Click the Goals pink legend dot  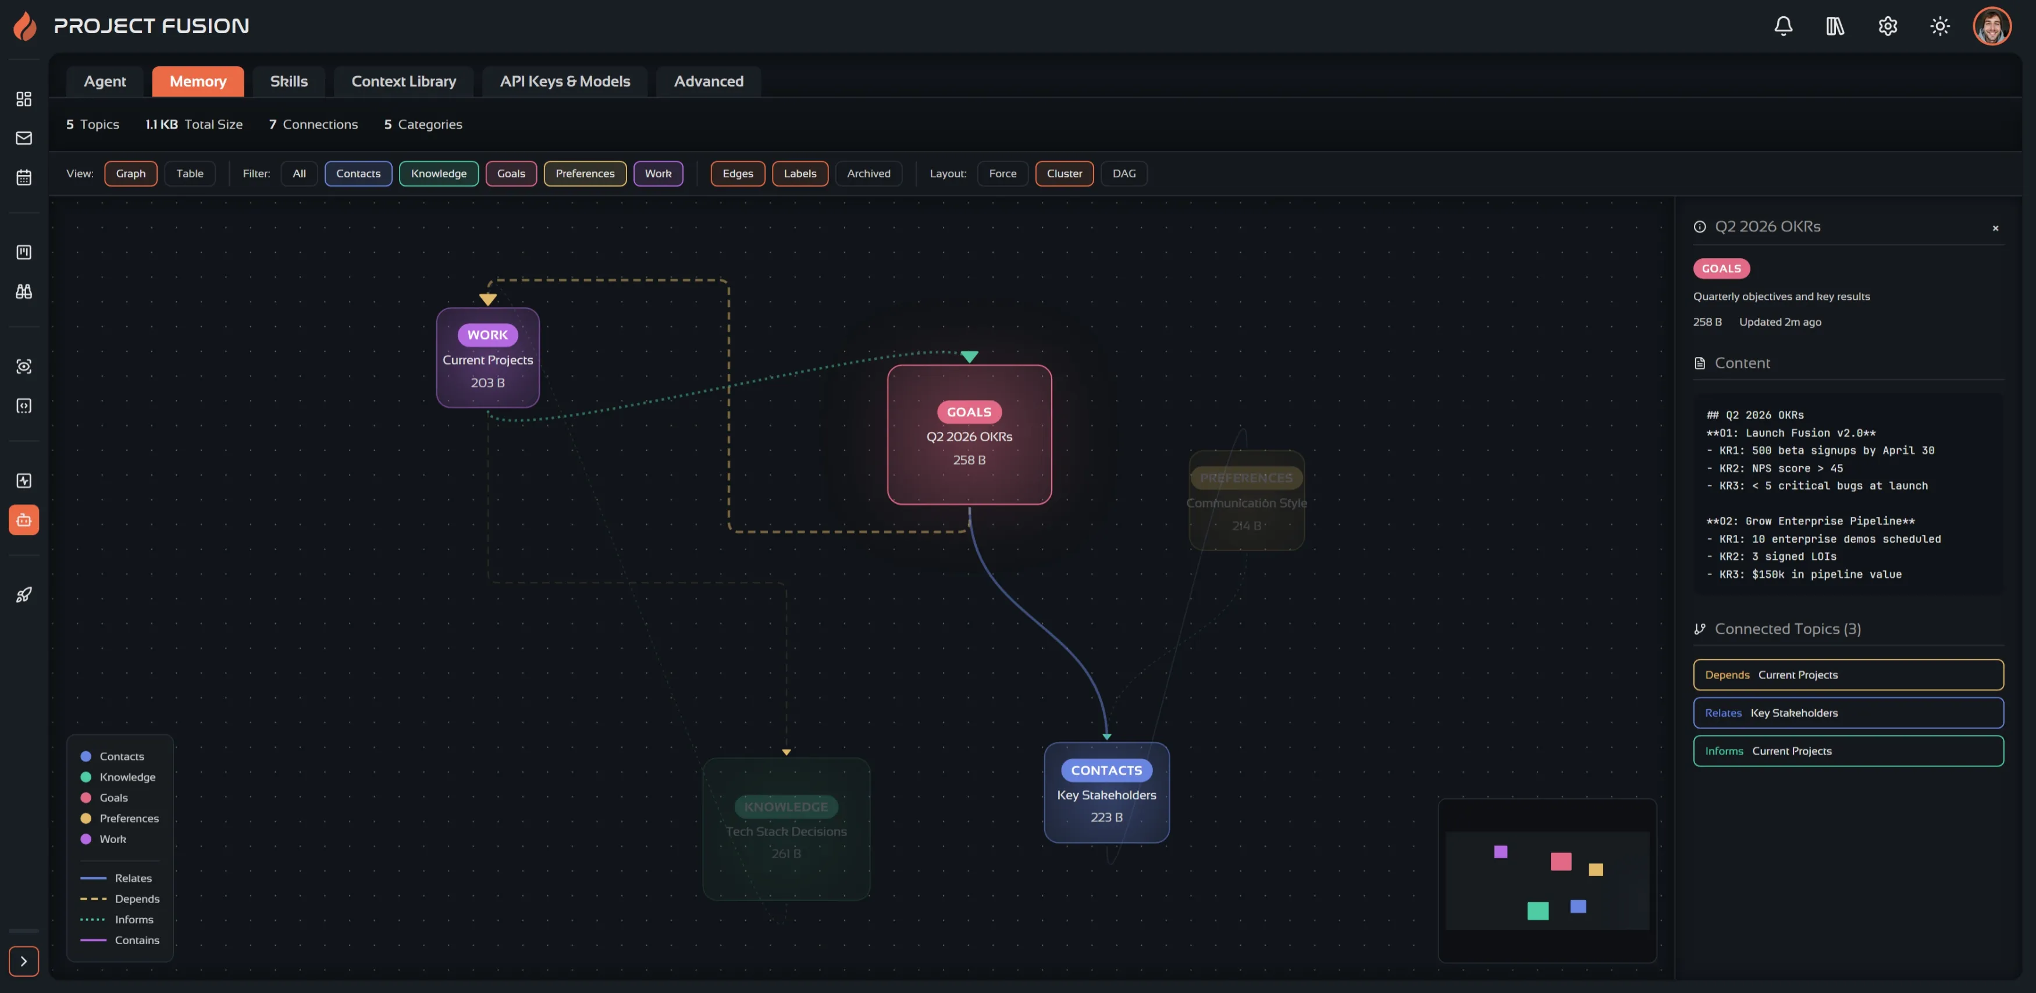86,797
